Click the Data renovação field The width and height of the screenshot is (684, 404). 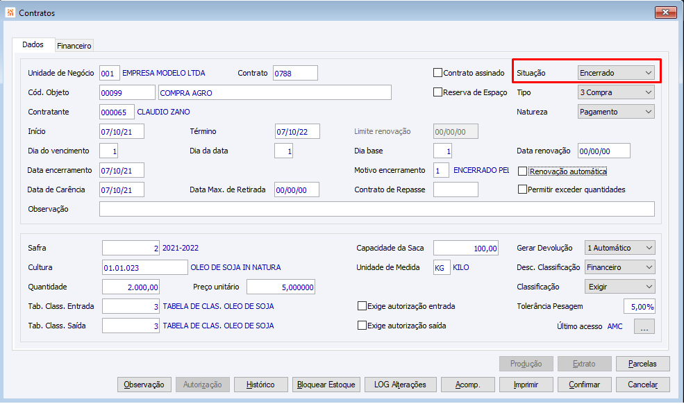click(x=603, y=151)
